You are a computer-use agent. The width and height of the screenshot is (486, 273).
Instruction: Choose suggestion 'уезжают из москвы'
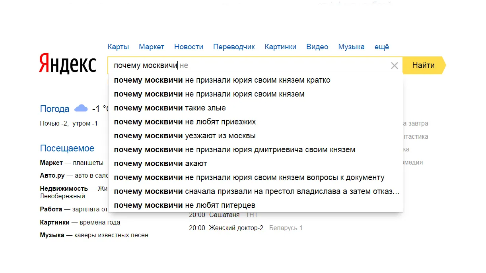pyautogui.click(x=255, y=136)
